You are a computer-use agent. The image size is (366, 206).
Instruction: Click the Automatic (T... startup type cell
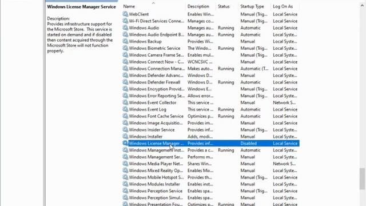pyautogui.click(x=254, y=69)
